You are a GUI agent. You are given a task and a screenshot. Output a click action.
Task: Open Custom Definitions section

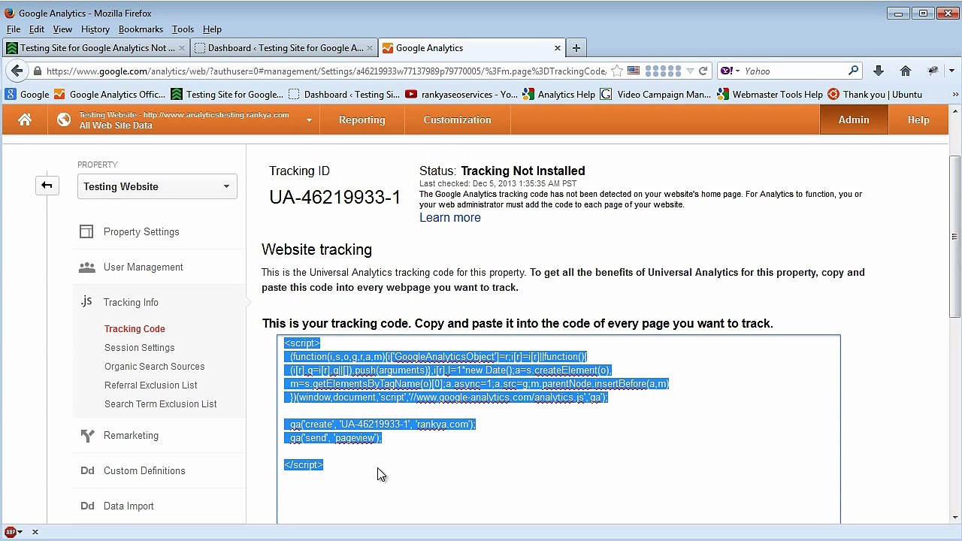[144, 470]
